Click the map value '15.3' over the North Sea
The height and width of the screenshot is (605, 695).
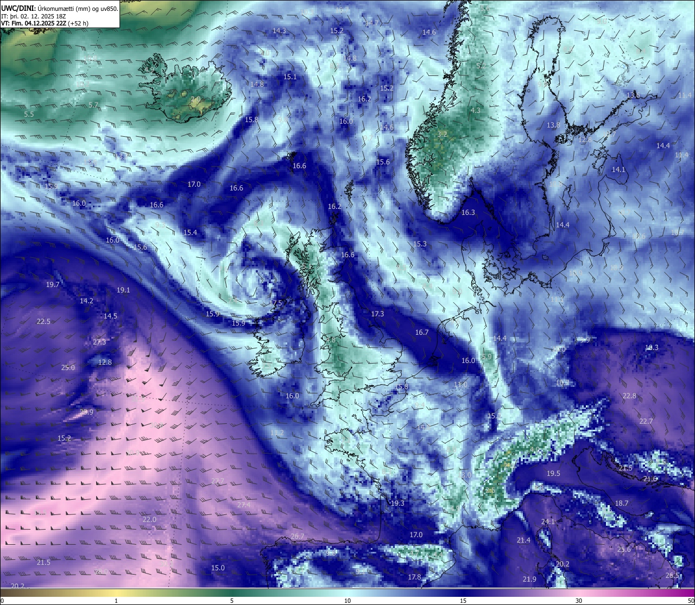click(420, 244)
